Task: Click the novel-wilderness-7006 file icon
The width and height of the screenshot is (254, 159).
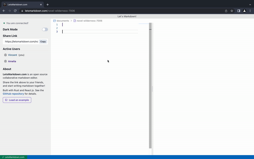Action: tap(75, 21)
